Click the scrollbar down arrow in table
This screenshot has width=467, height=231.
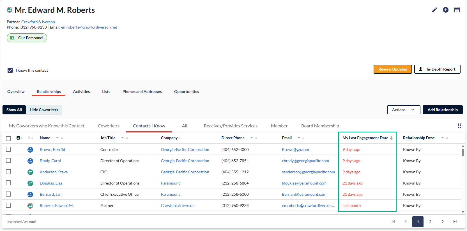[463, 212]
